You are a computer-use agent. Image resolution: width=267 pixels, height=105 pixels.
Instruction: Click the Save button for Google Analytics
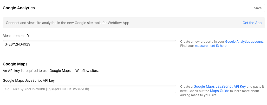click(x=258, y=8)
